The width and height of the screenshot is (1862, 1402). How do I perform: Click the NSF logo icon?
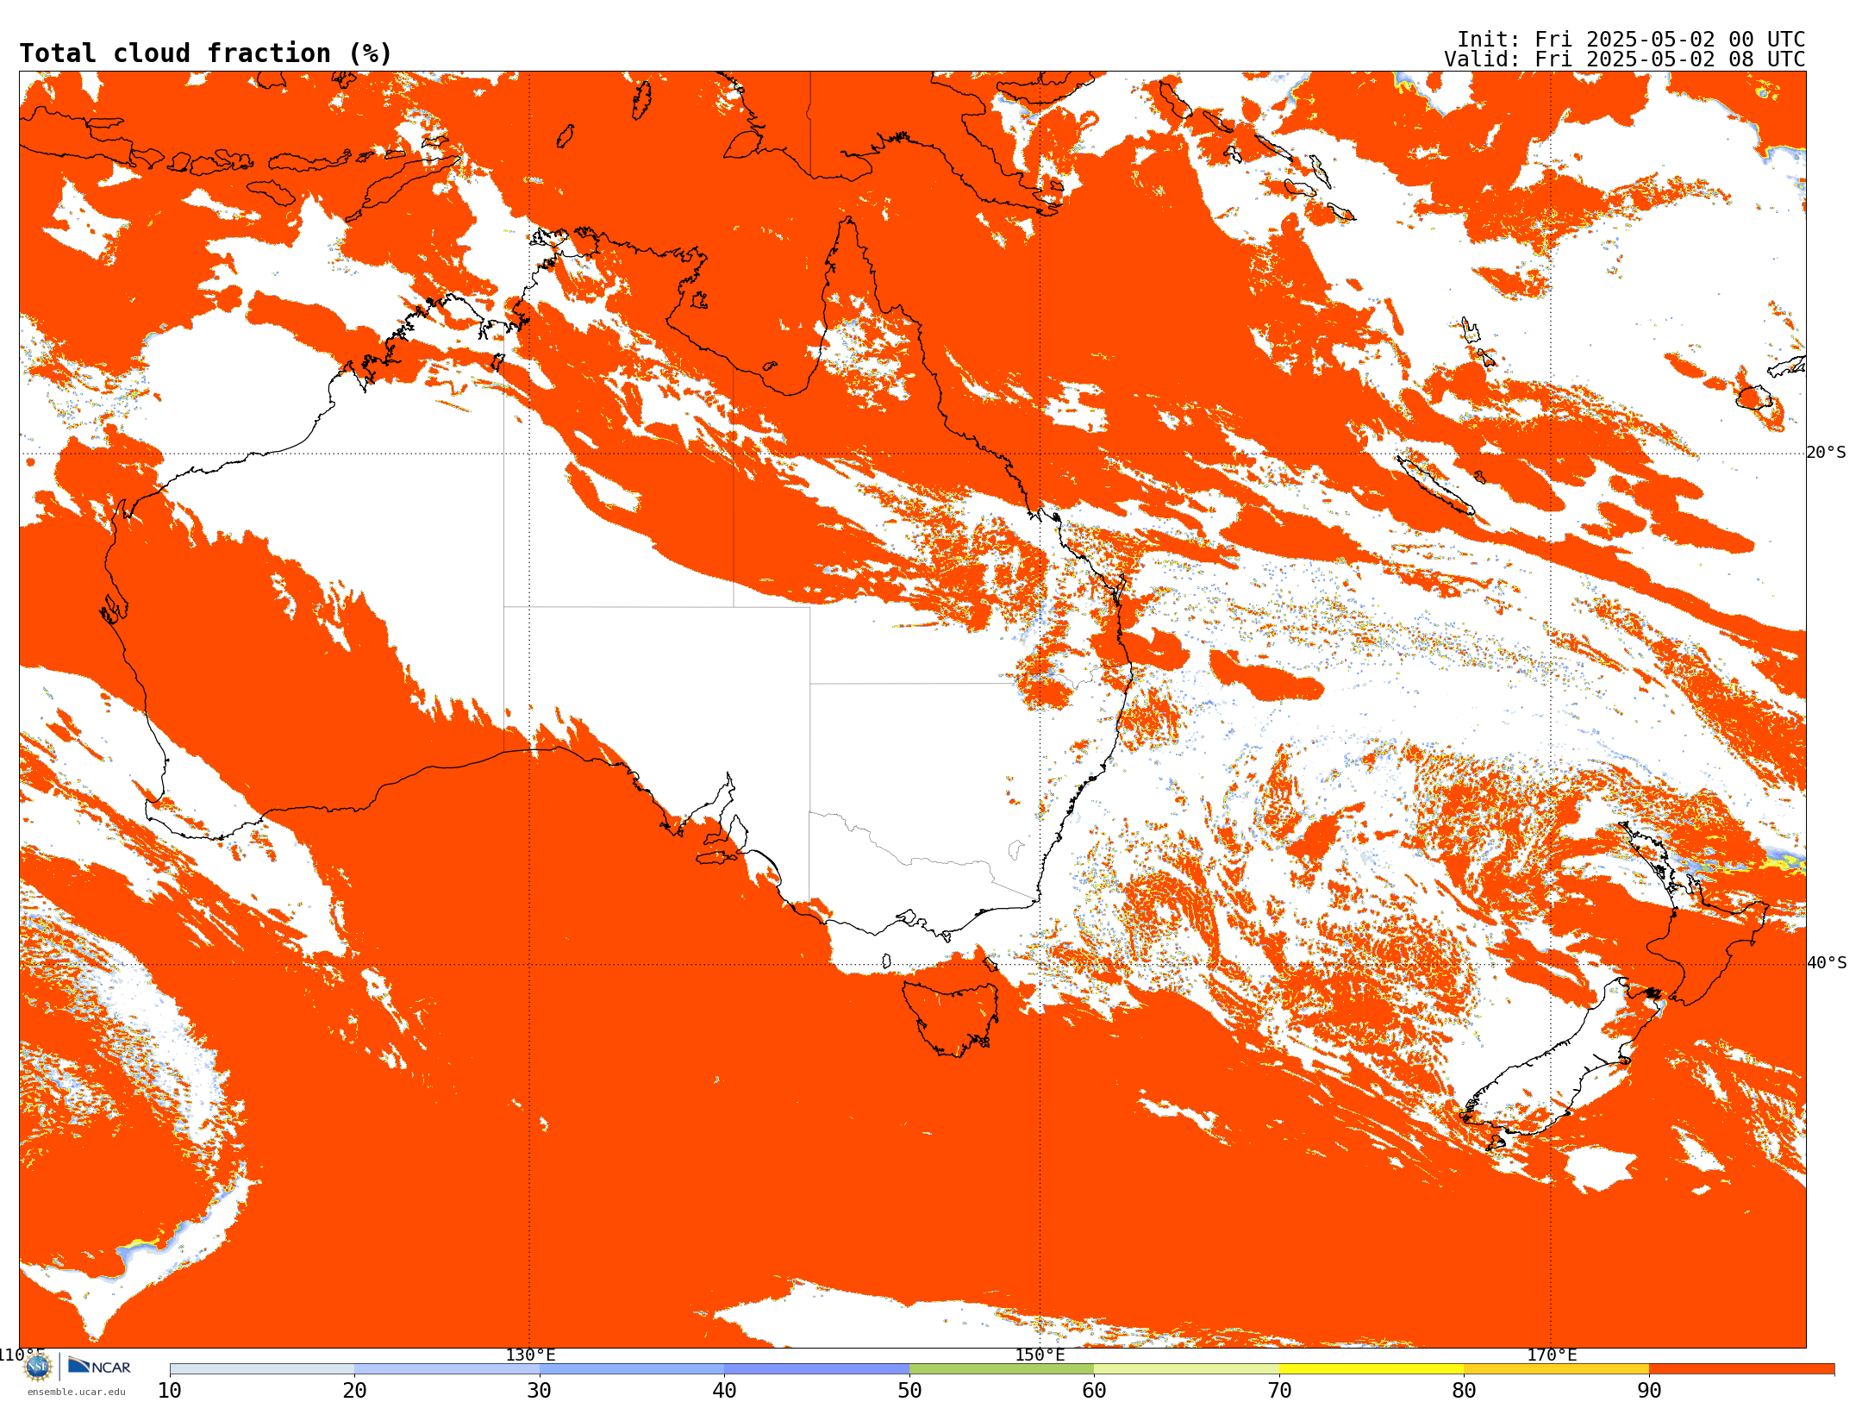[x=37, y=1367]
